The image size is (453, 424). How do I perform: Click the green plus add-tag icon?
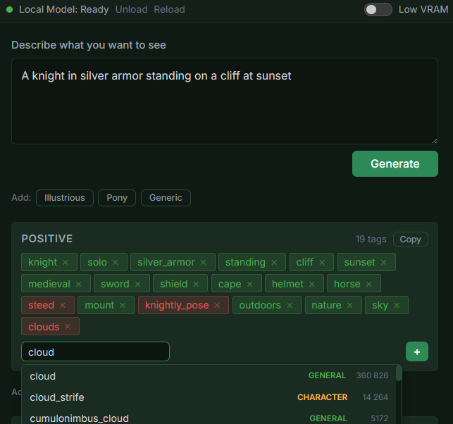[417, 351]
